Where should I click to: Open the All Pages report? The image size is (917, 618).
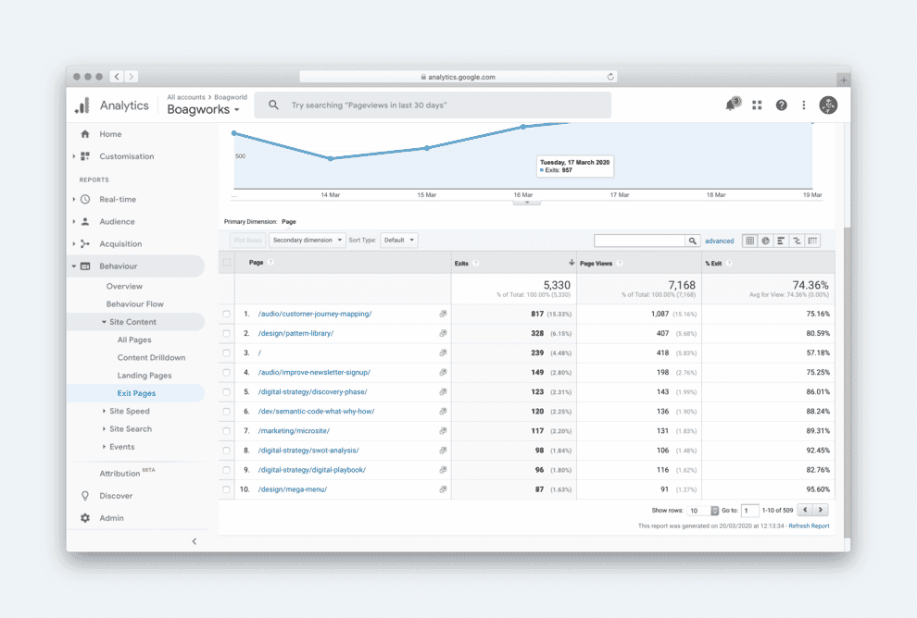[134, 340]
